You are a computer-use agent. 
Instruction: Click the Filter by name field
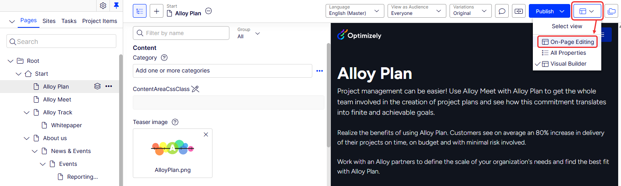[x=181, y=33]
